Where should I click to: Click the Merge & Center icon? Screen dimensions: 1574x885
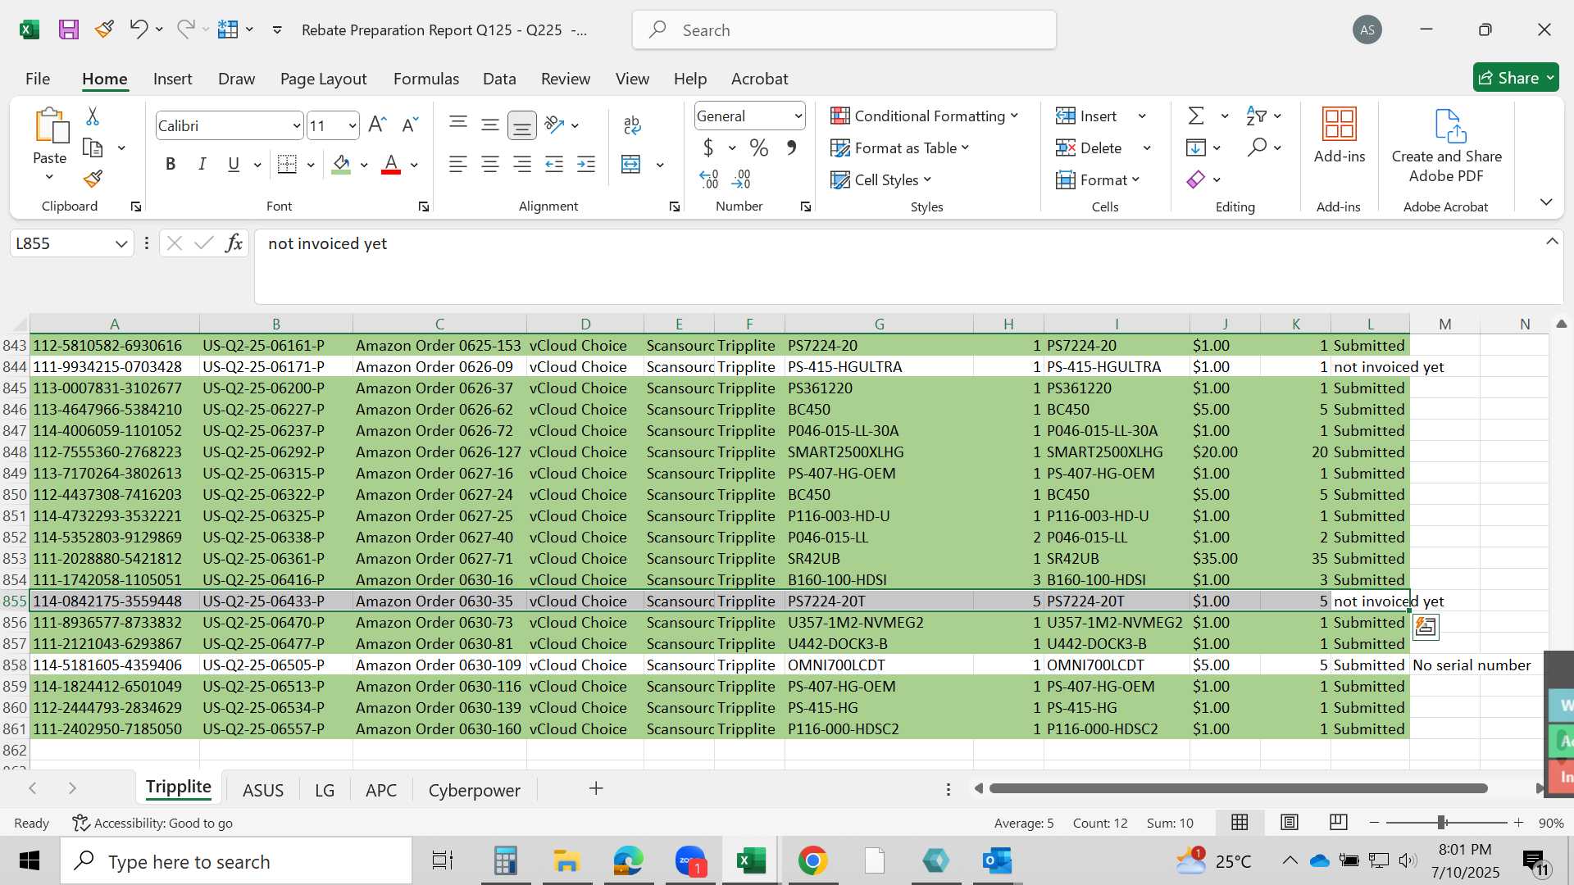(631, 164)
